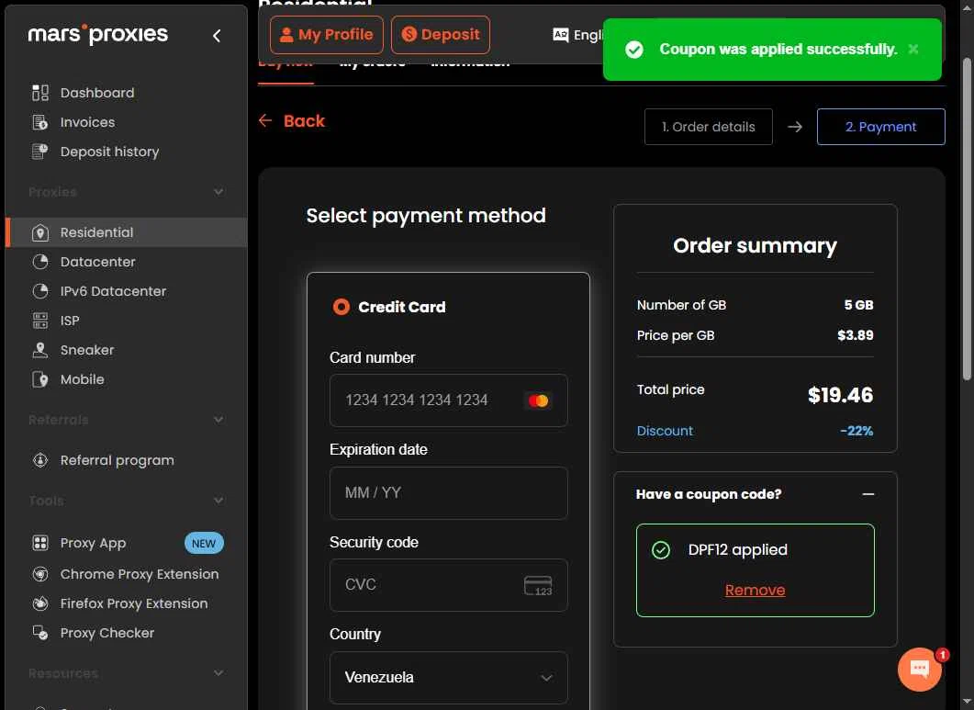Open the Country dropdown showing Venezuela
The width and height of the screenshot is (974, 710).
[x=449, y=678]
